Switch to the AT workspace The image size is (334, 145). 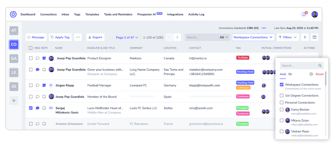tap(14, 30)
